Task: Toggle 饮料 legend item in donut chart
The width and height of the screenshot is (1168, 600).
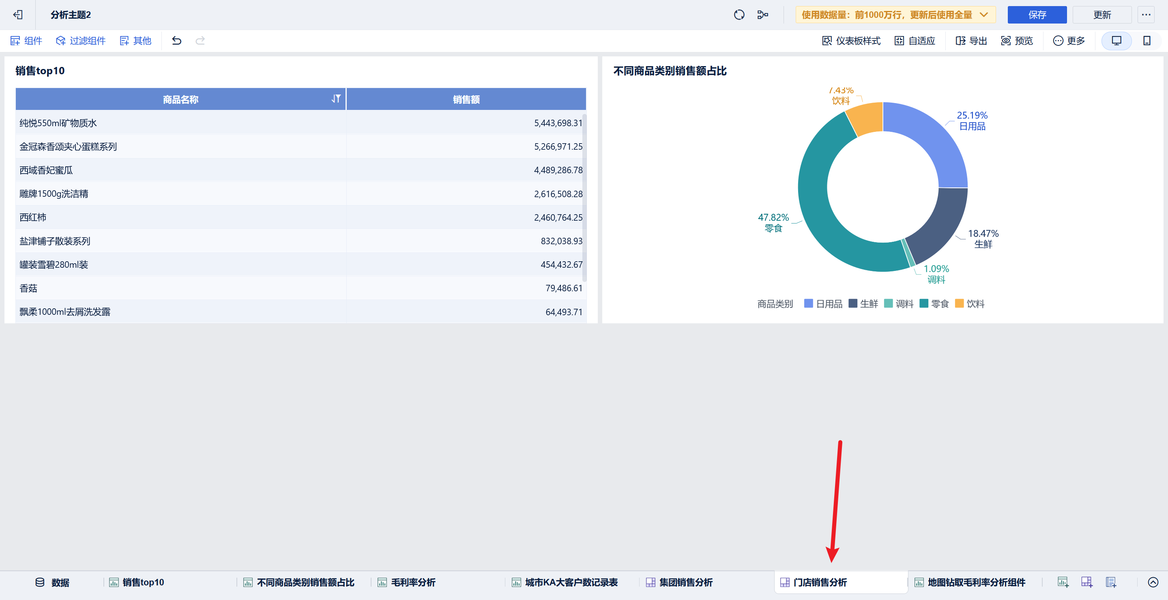Action: (x=970, y=304)
